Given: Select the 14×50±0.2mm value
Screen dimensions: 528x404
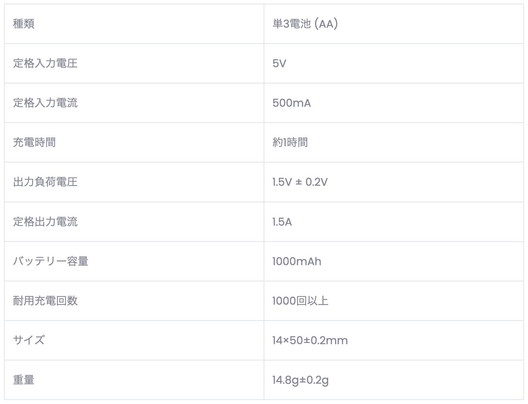Looking at the screenshot, I should (x=310, y=340).
